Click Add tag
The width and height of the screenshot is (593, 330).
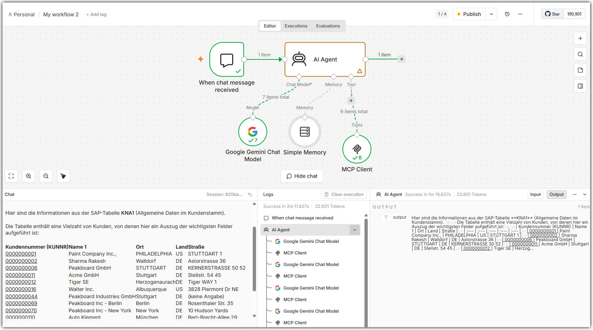(x=97, y=14)
